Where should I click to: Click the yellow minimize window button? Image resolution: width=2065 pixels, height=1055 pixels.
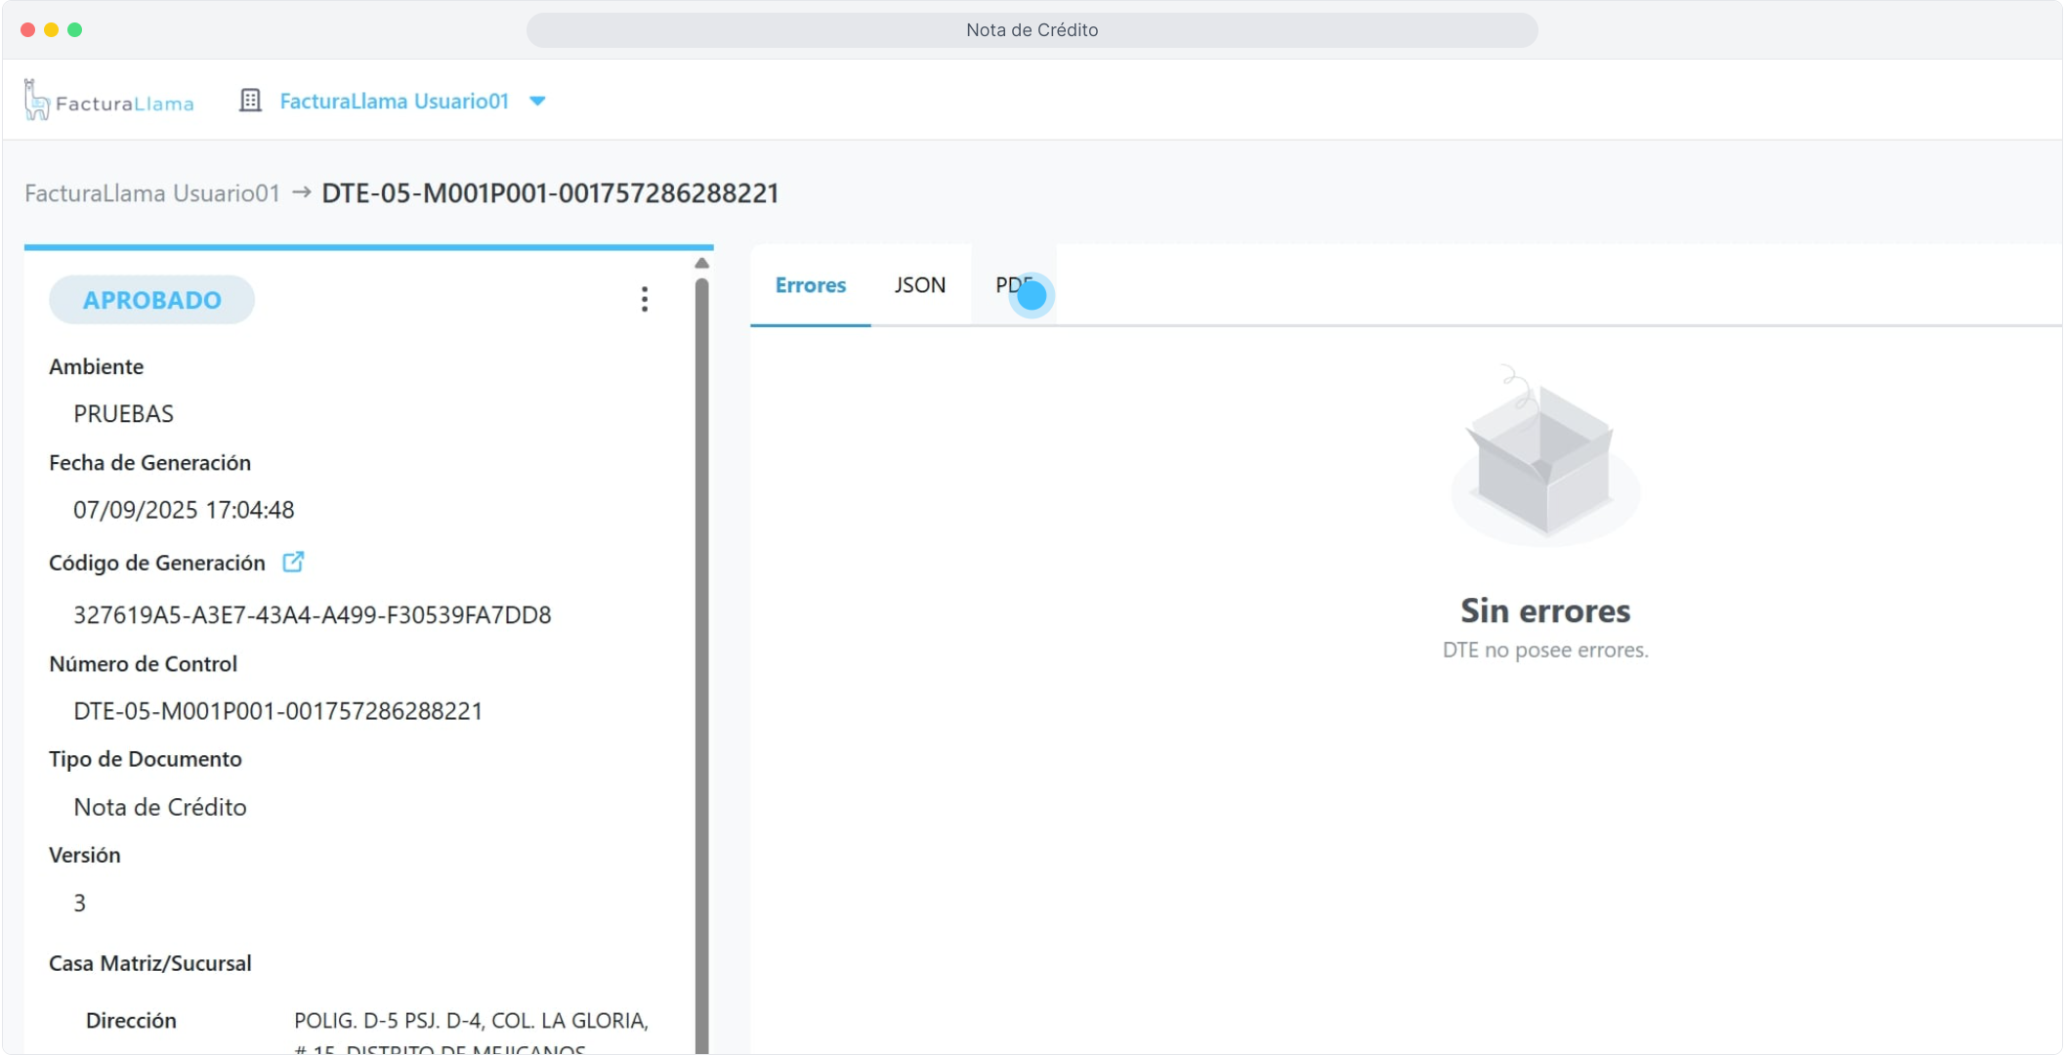coord(51,29)
